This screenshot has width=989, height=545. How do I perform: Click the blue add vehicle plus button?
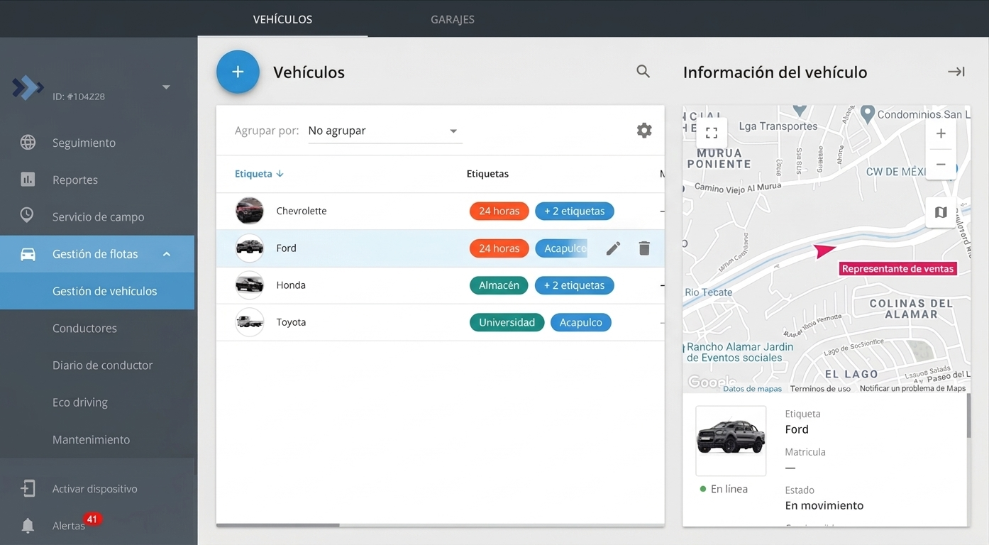[x=238, y=72]
